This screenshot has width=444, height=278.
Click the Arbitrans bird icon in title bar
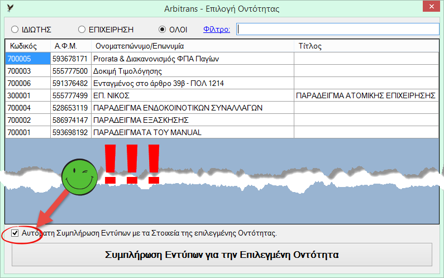(x=10, y=8)
